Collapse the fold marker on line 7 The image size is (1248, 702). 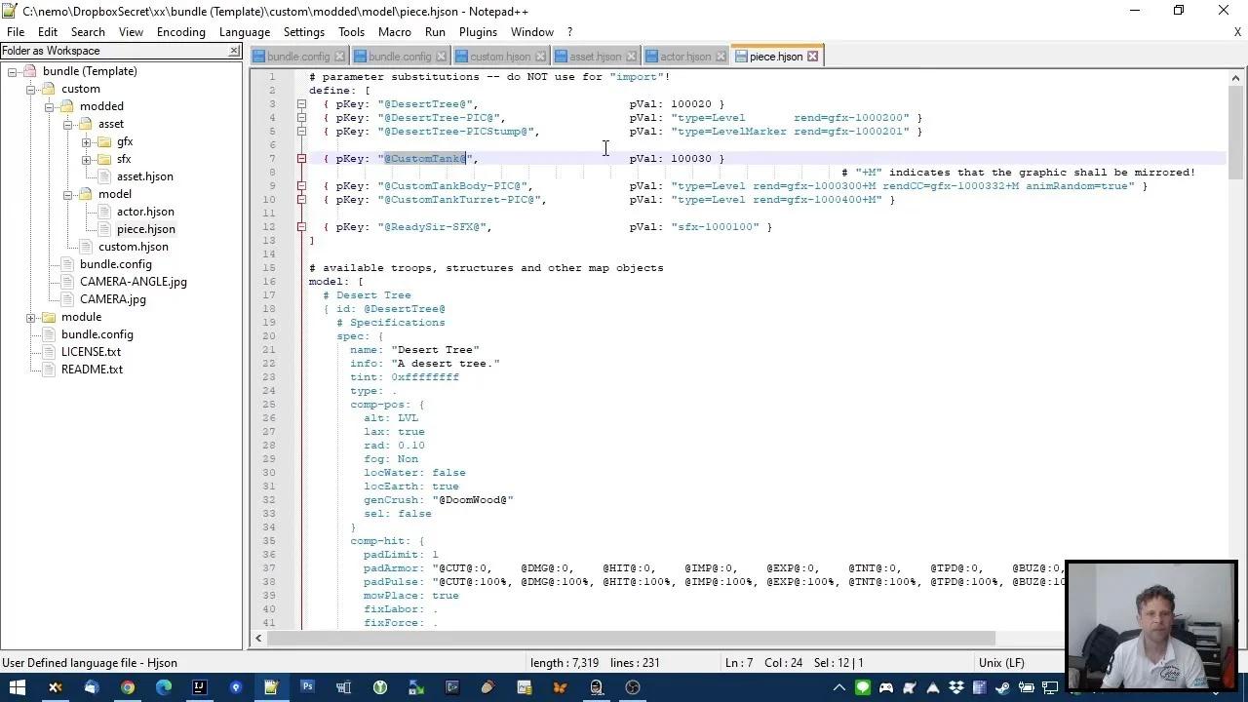[x=301, y=159]
